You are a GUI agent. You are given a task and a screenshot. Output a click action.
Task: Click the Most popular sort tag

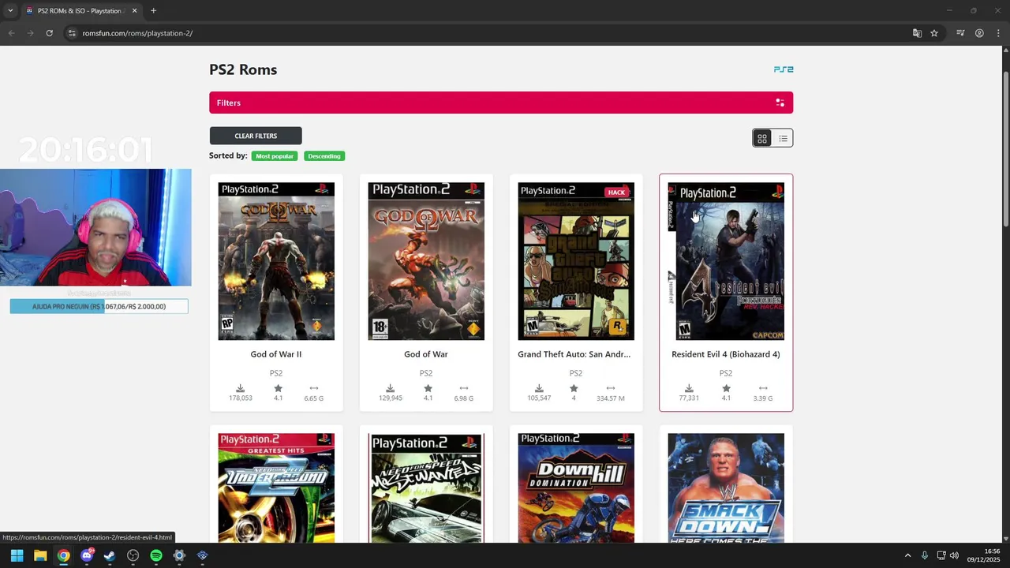tap(275, 156)
